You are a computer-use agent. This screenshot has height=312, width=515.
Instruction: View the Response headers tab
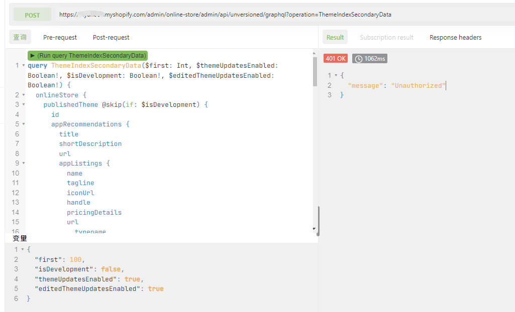[x=455, y=37]
